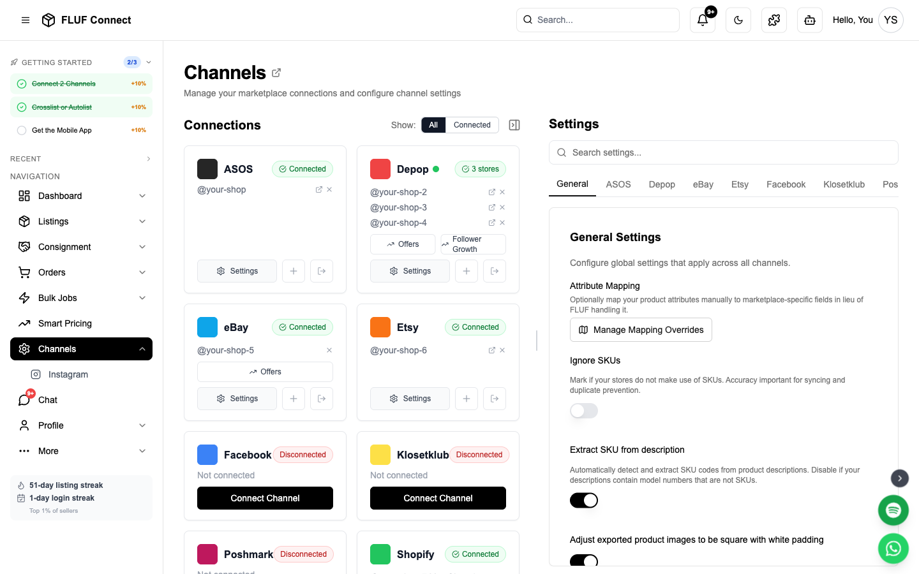Click the Smart Pricing nav item
Image resolution: width=919 pixels, height=574 pixels.
[81, 323]
